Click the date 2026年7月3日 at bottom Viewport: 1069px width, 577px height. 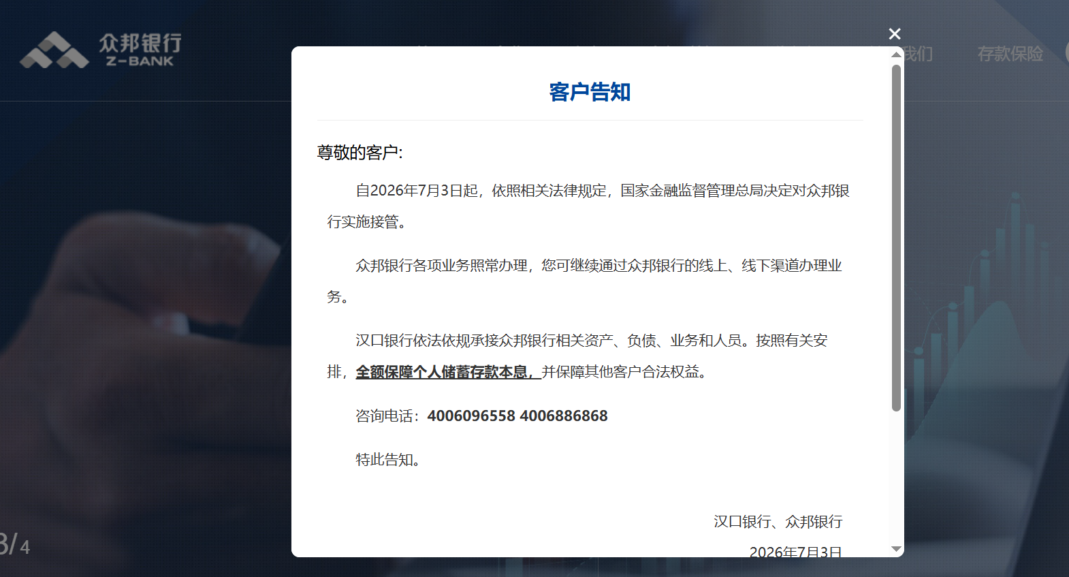pos(795,552)
